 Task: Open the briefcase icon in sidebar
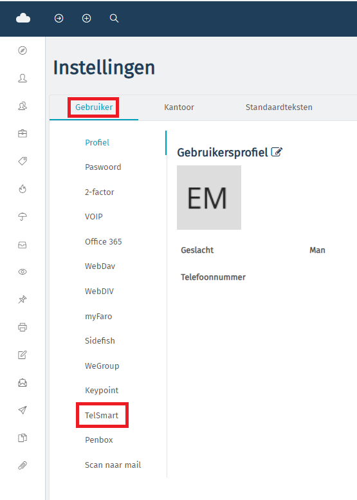23,133
